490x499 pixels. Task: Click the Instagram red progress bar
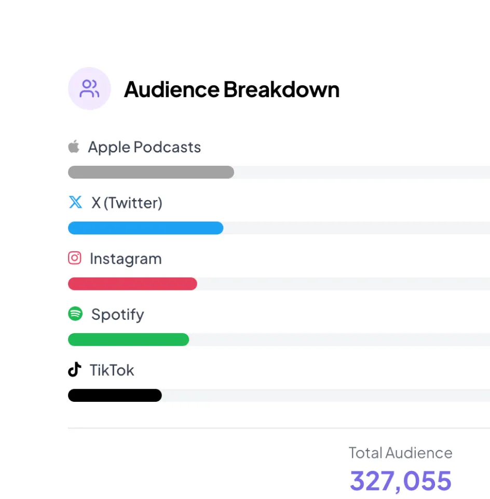[x=132, y=284]
